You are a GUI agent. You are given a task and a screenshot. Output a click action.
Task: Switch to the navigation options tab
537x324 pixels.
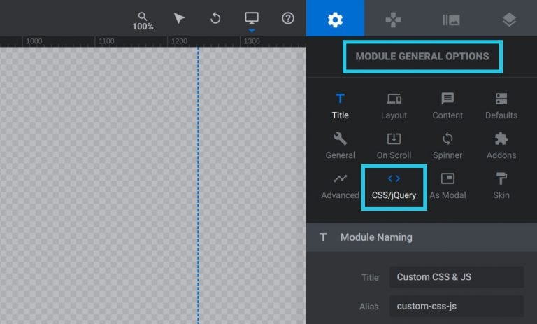click(x=393, y=20)
